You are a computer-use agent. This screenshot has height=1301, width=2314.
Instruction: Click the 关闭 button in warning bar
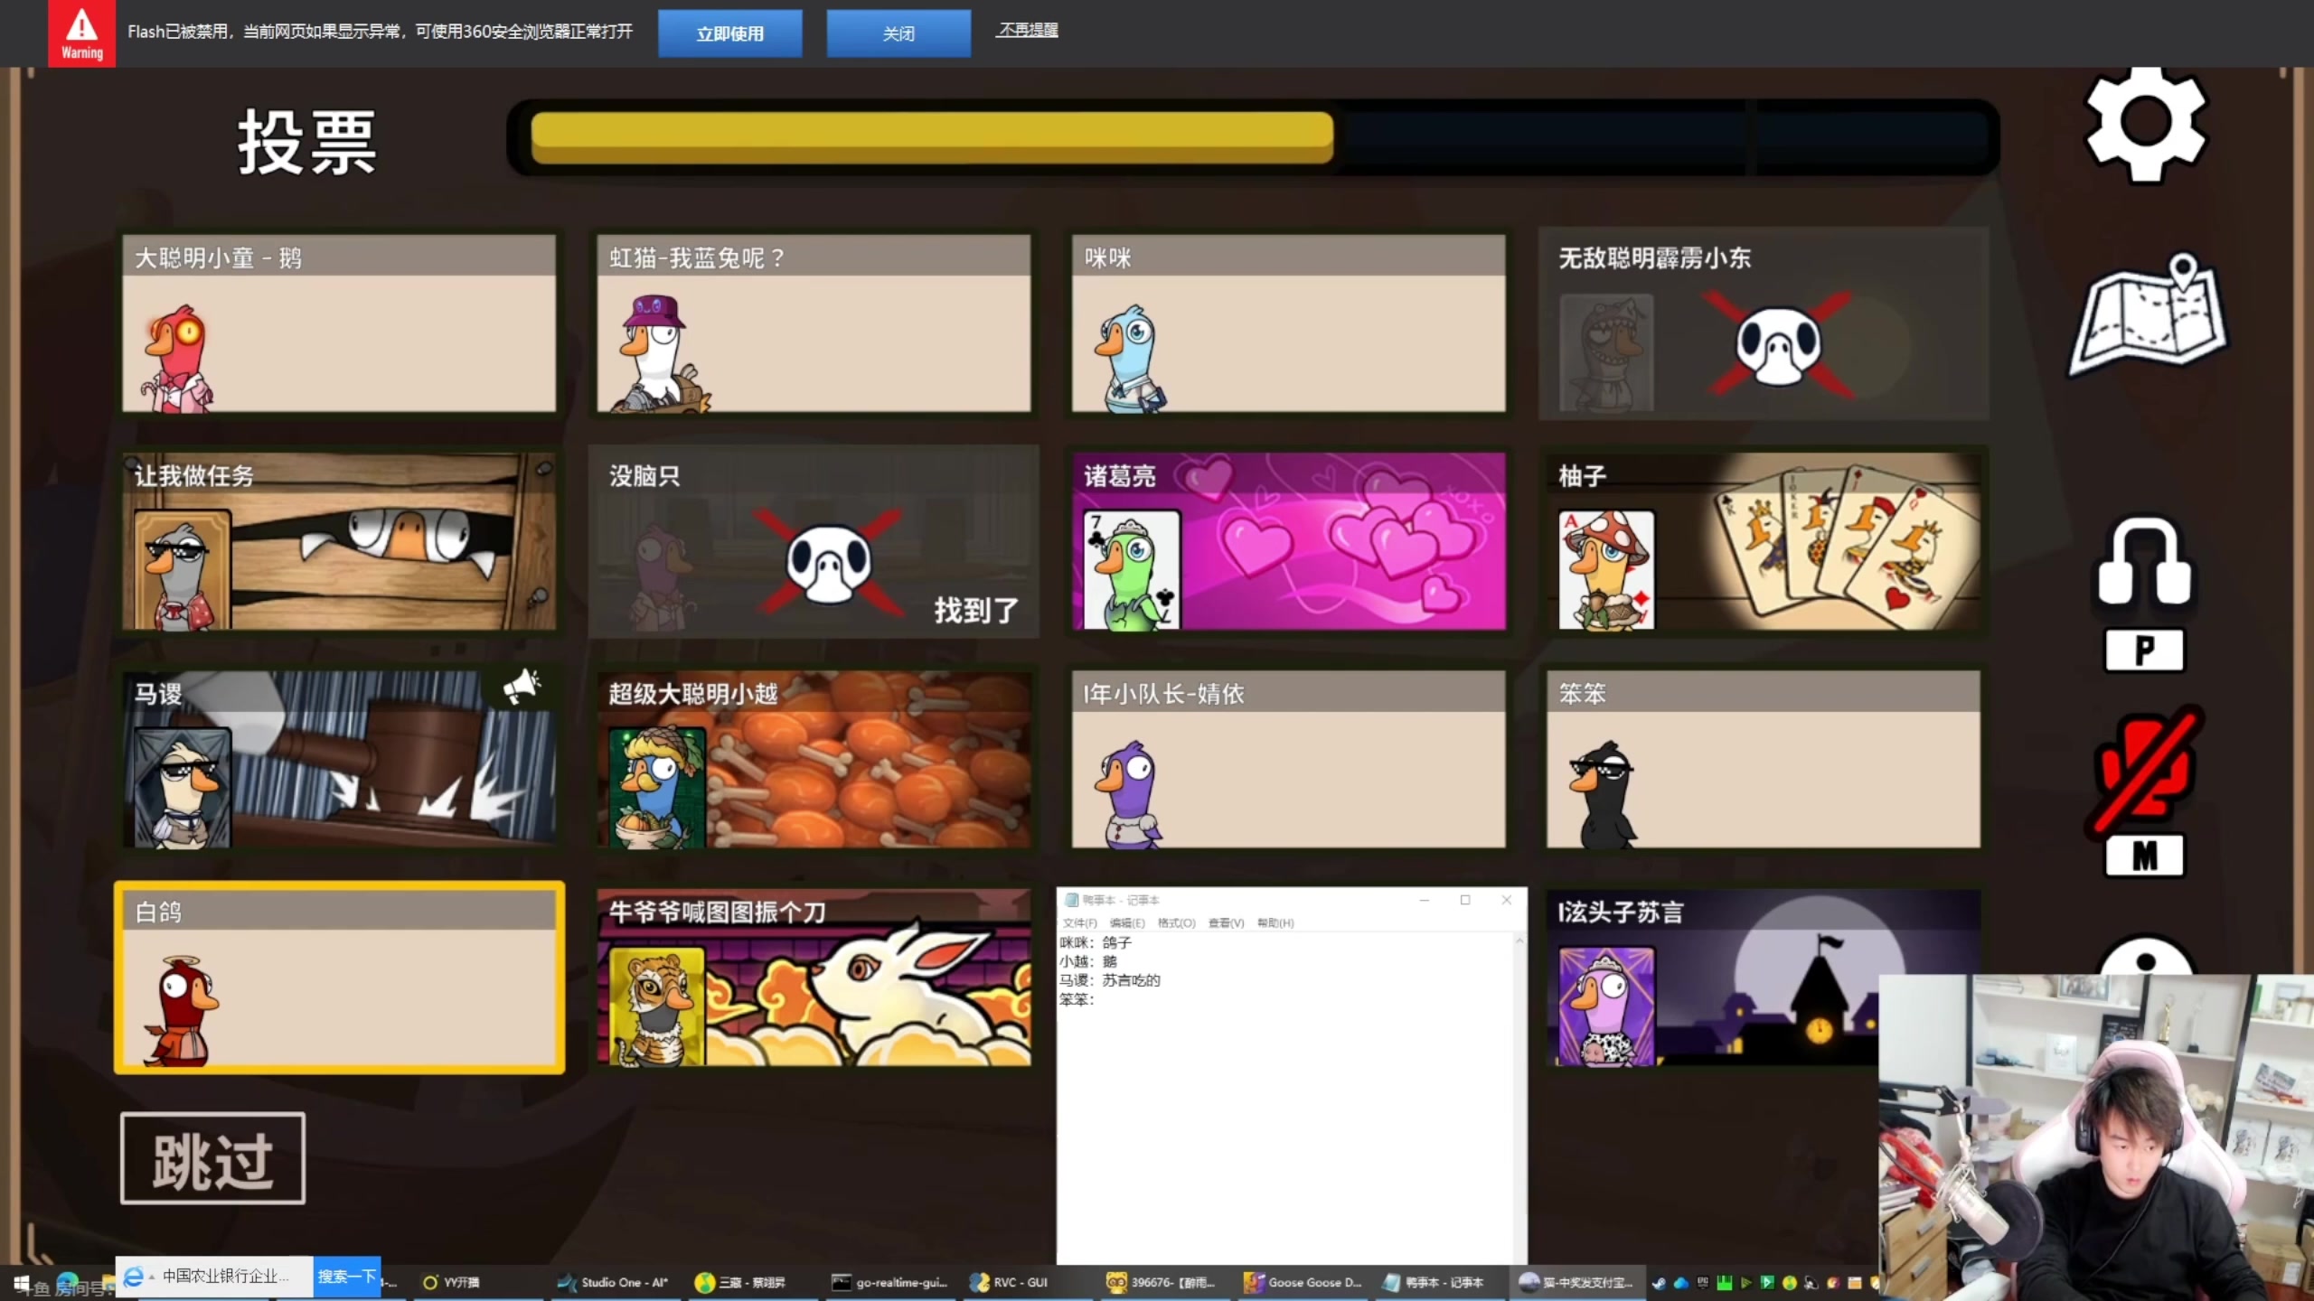pos(898,33)
